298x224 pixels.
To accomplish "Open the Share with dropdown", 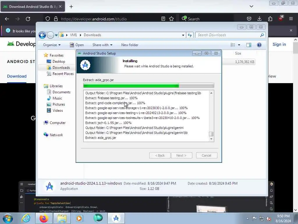I will [x=102, y=45].
